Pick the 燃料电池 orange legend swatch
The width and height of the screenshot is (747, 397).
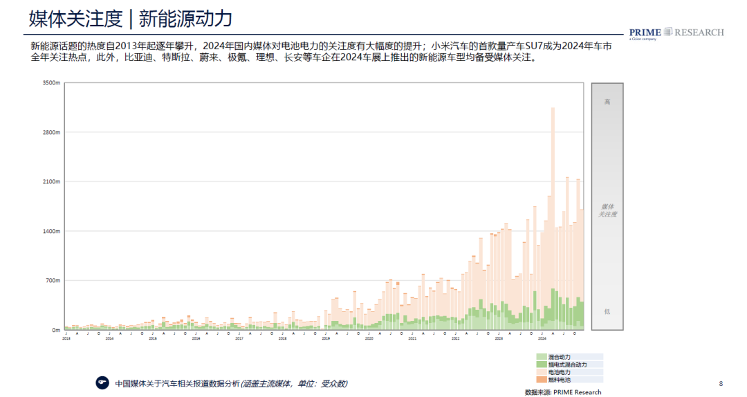pos(540,380)
